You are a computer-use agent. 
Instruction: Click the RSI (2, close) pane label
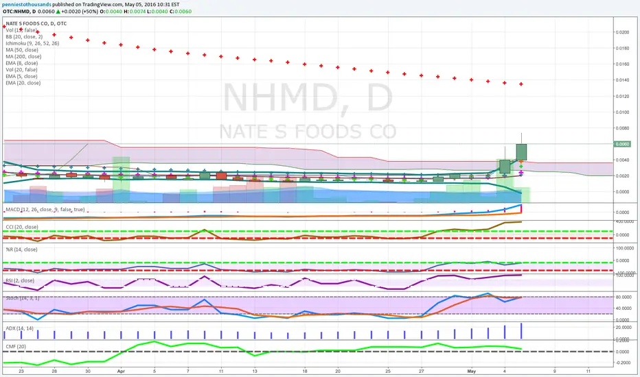(x=20, y=281)
